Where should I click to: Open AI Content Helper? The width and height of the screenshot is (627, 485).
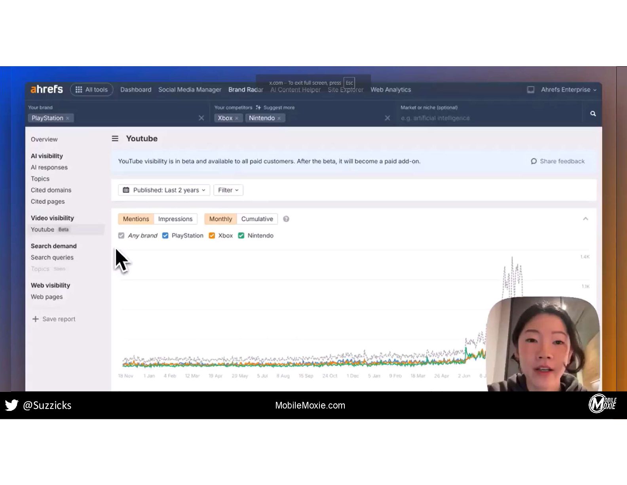pyautogui.click(x=296, y=90)
